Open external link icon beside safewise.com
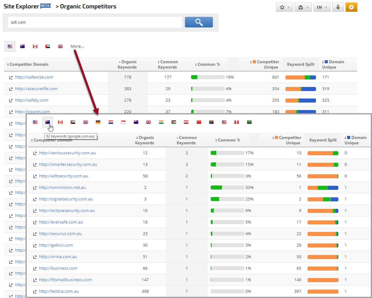 click(x=11, y=77)
